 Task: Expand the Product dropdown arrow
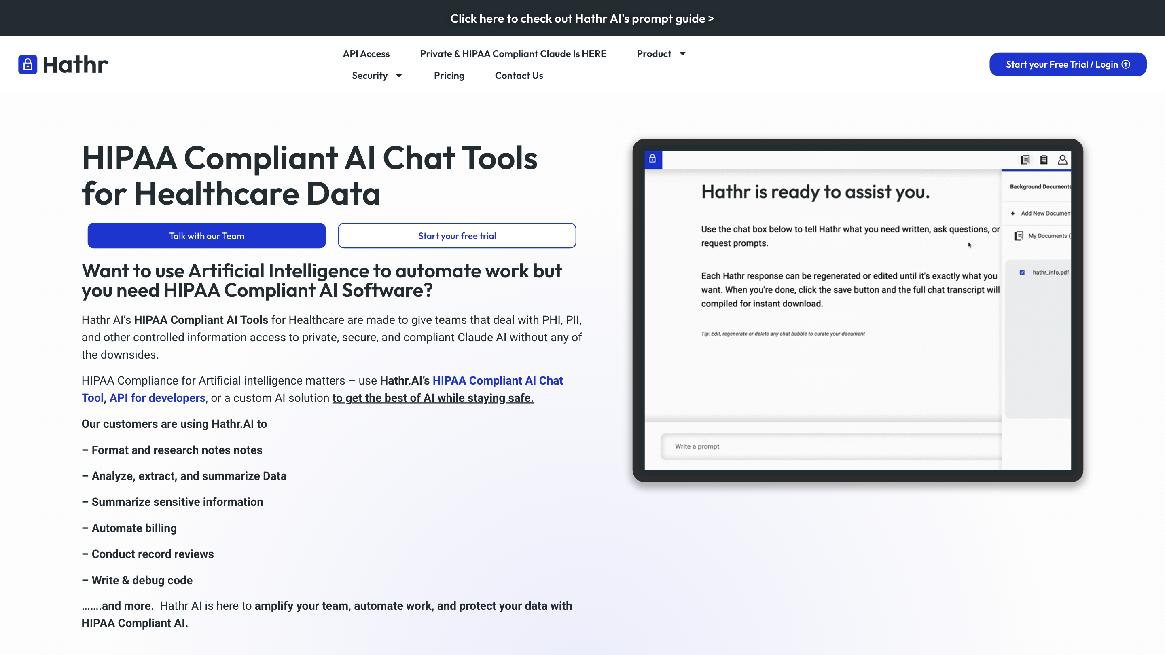point(682,54)
